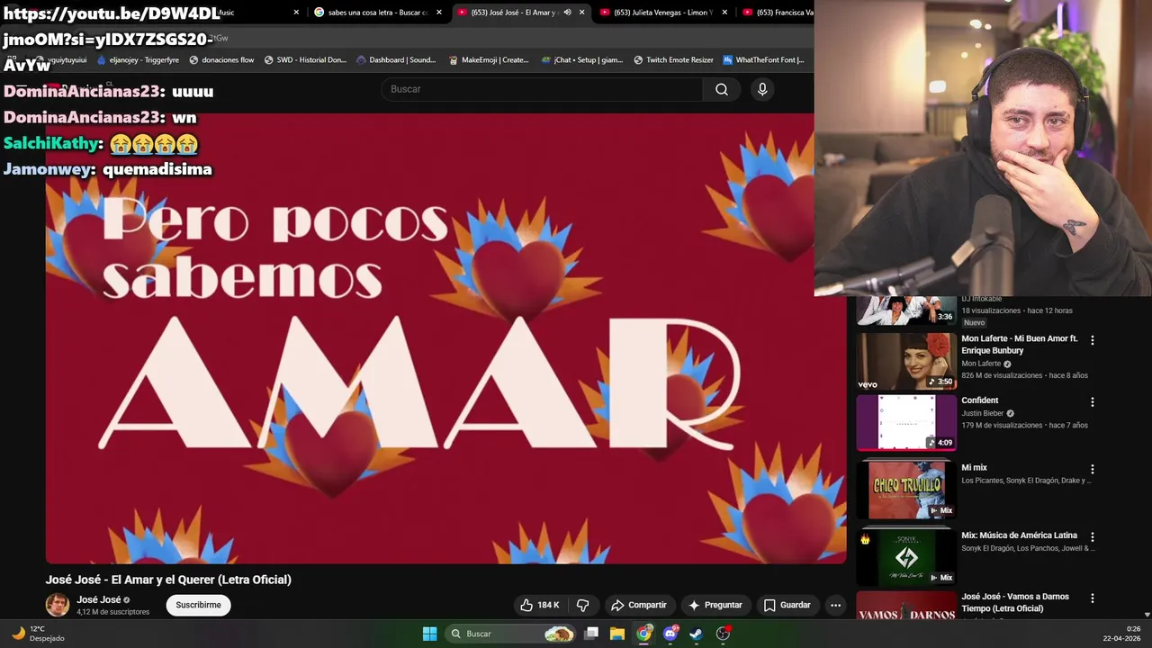Open options for Vamos a Darnos Tiempo video
The width and height of the screenshot is (1152, 648).
[x=1093, y=598]
